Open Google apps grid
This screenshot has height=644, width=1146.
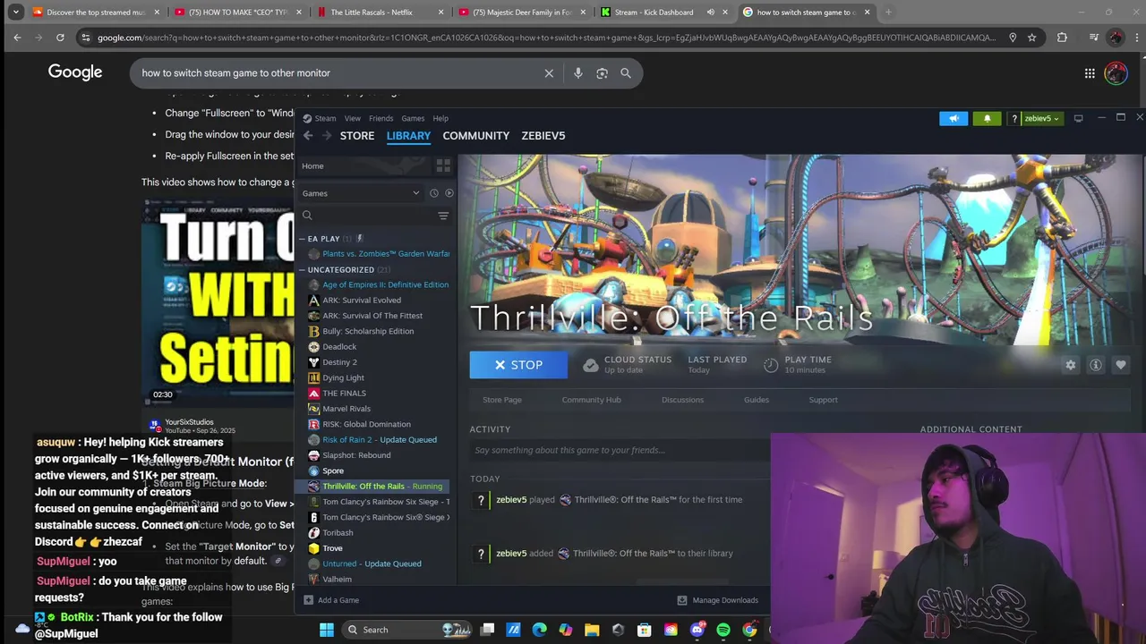(x=1090, y=73)
